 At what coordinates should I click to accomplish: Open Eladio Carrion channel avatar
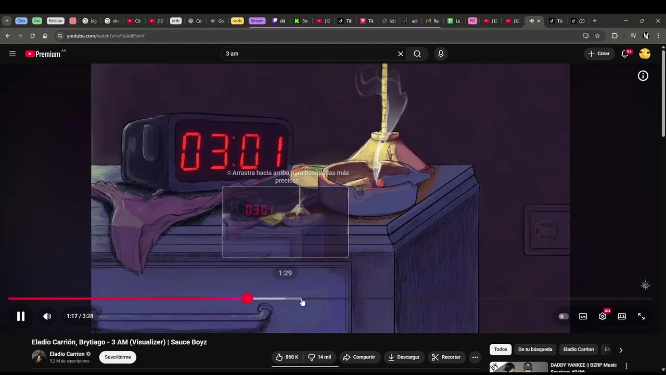(39, 357)
